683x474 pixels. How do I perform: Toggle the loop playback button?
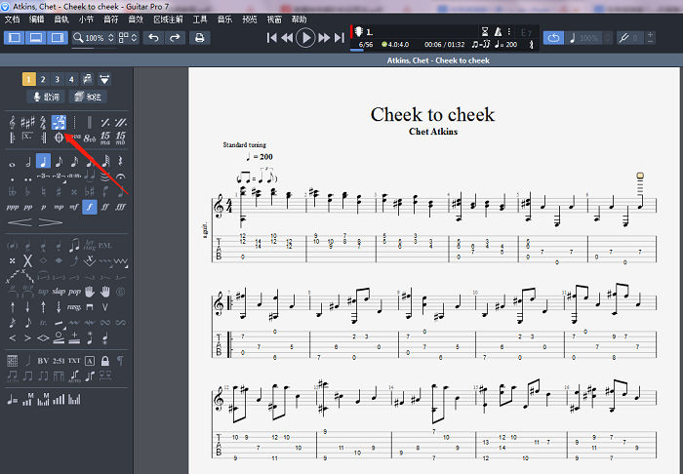click(554, 38)
